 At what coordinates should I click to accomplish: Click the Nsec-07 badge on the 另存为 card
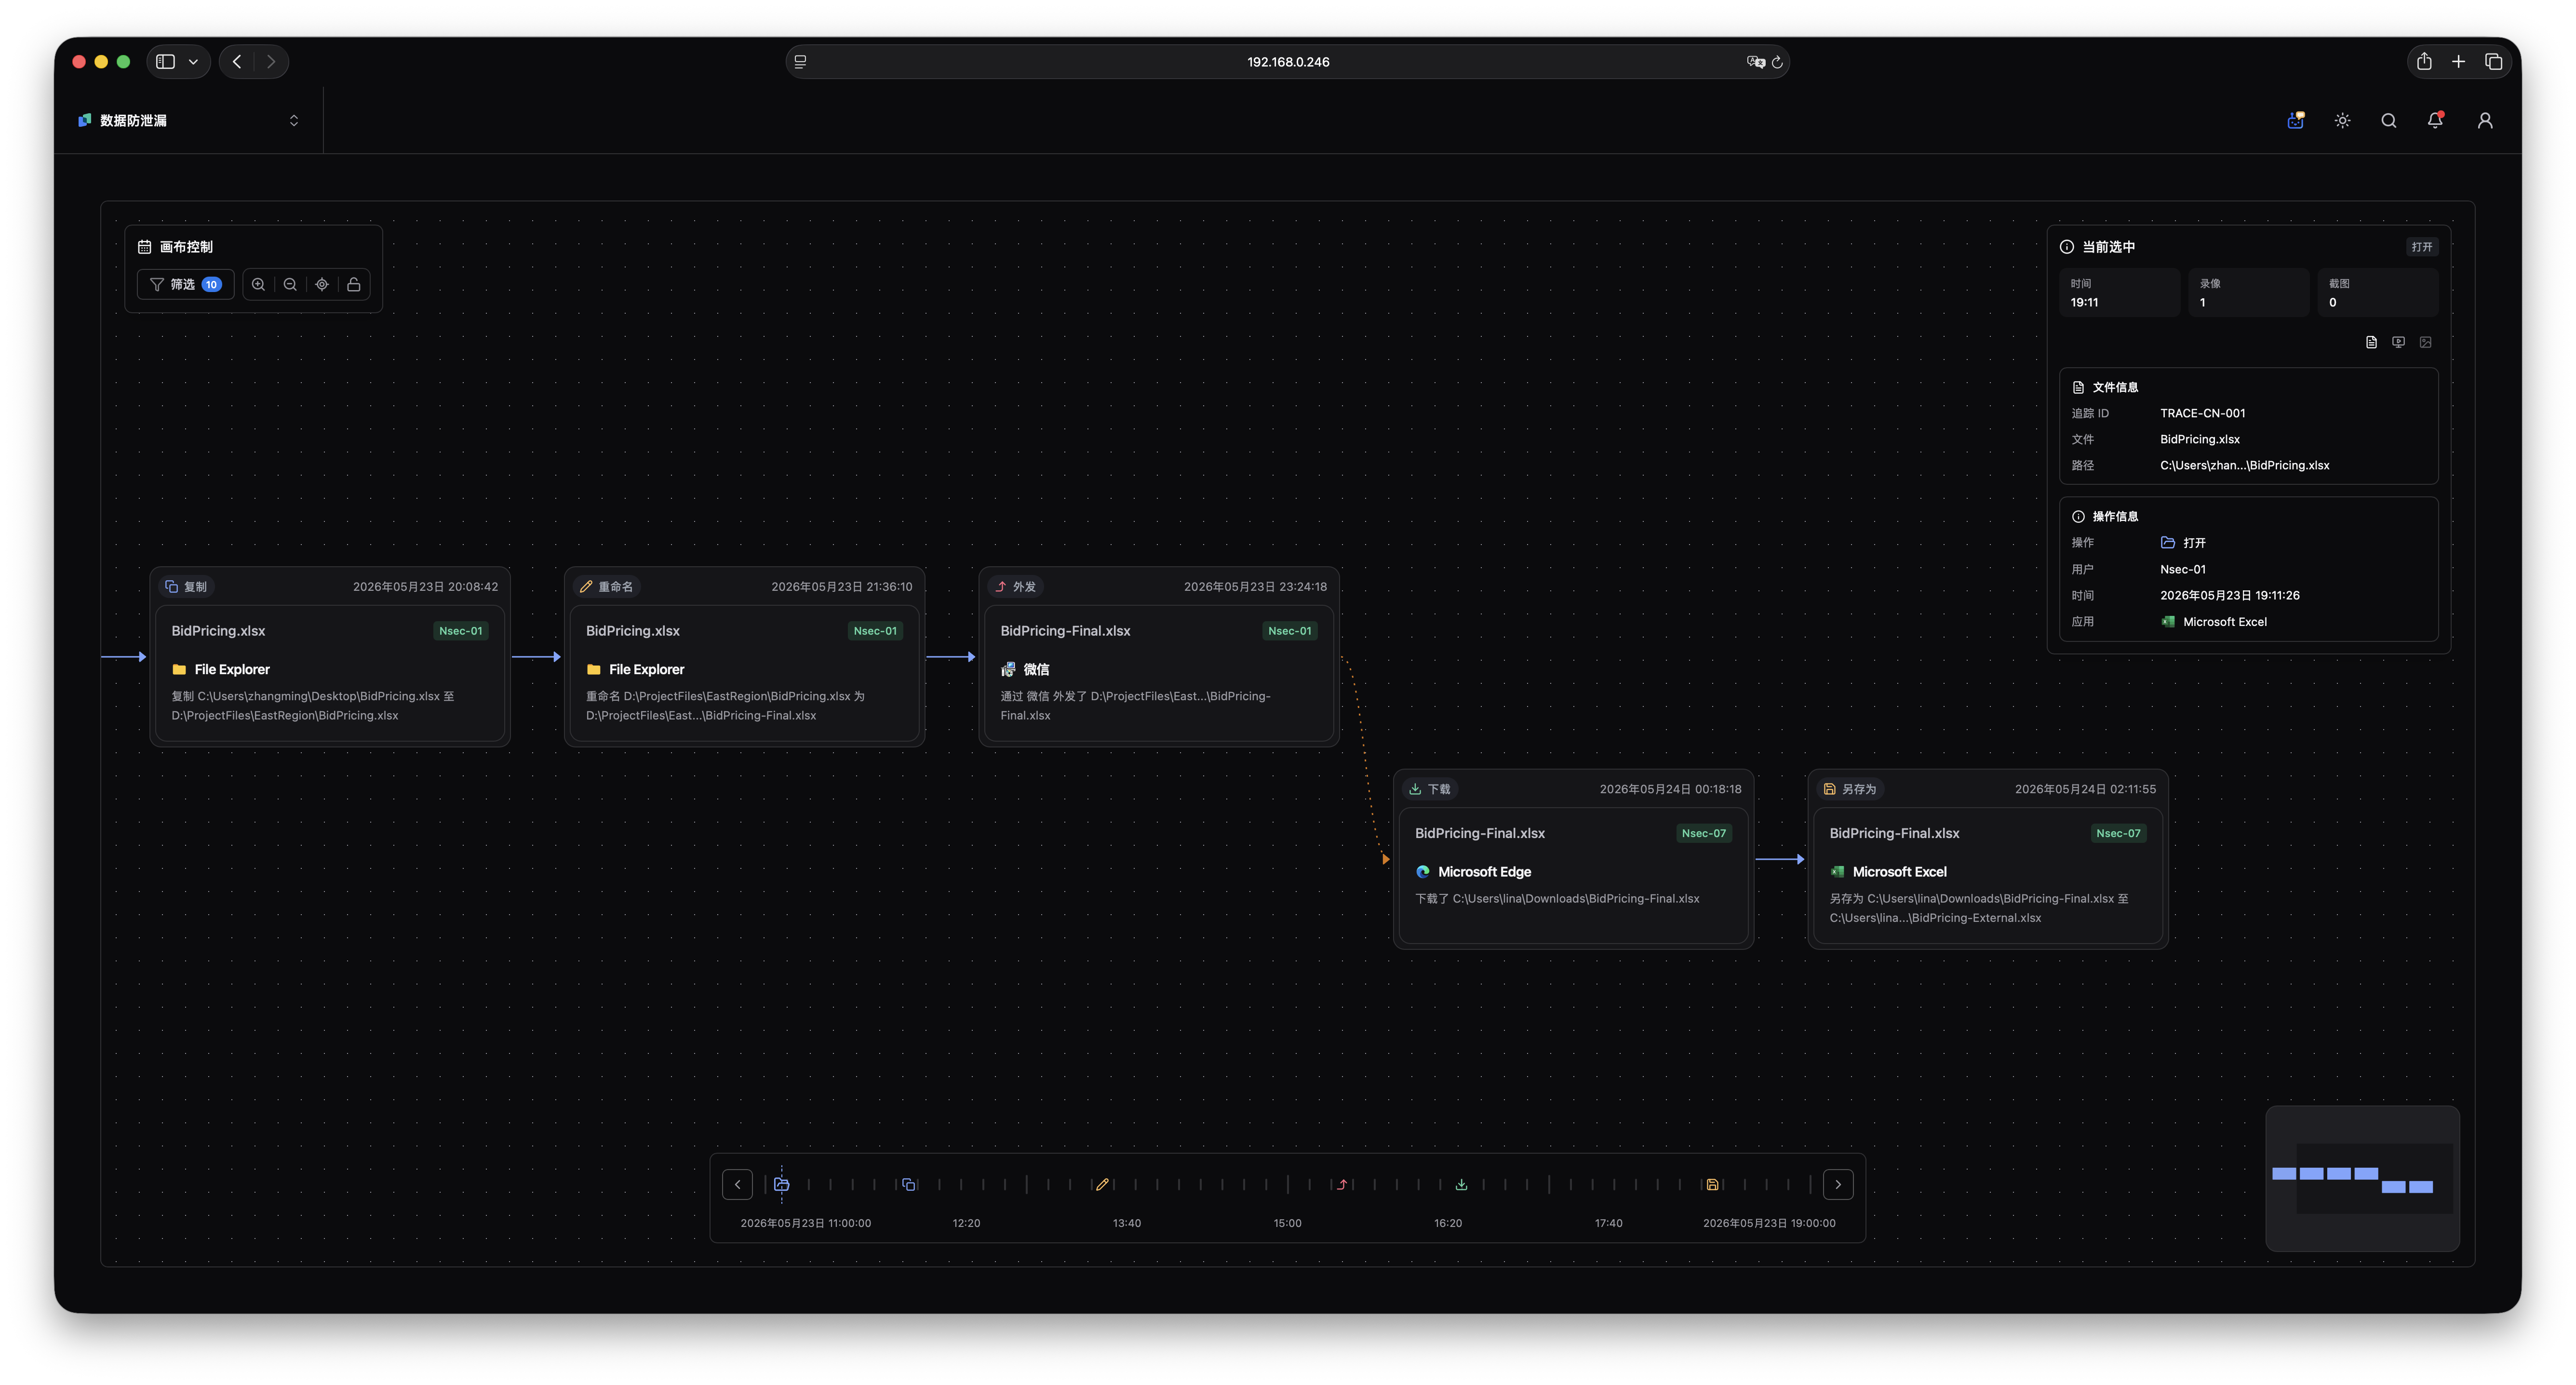tap(2119, 833)
